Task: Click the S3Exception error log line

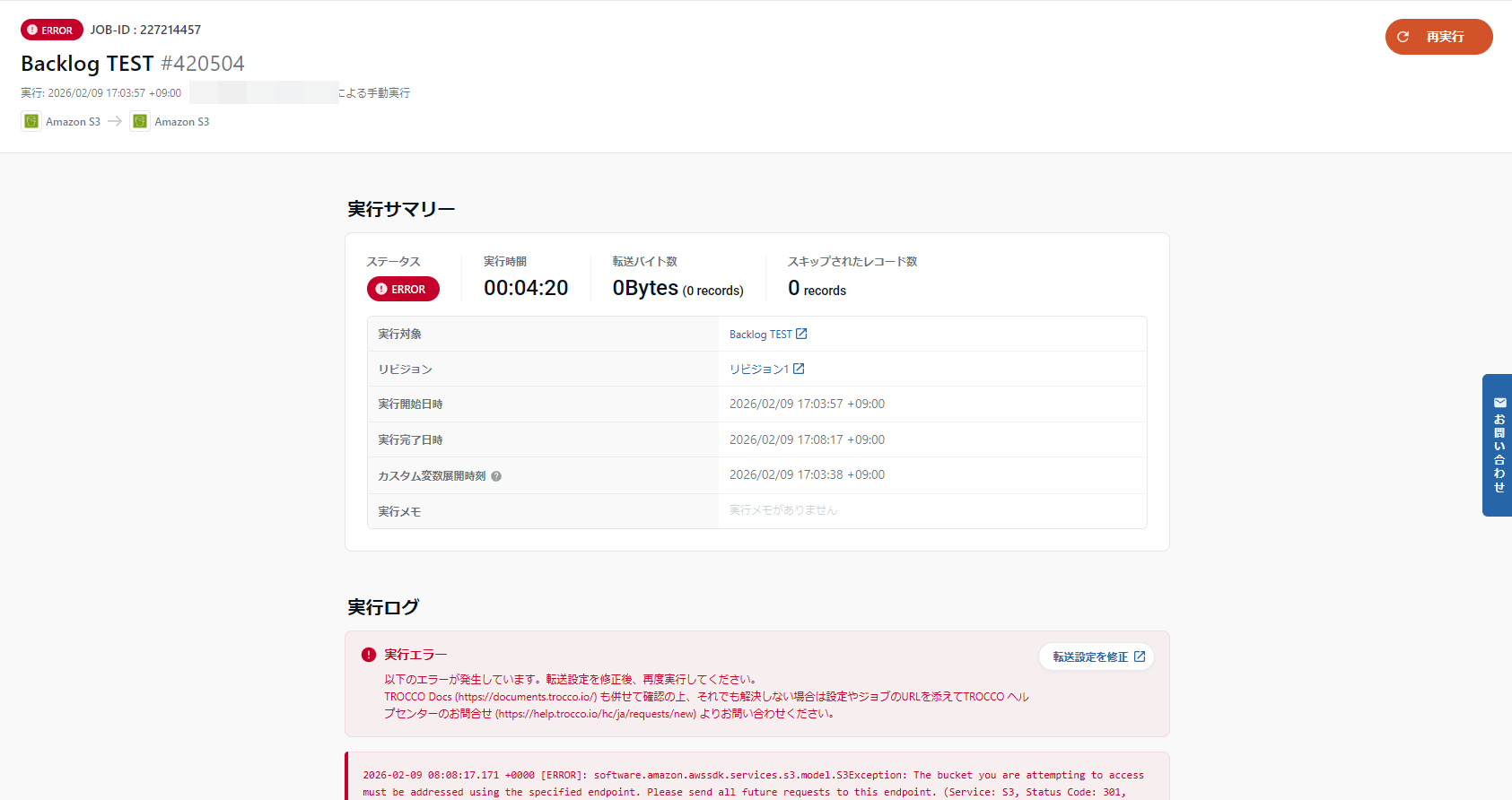Action: 753,783
